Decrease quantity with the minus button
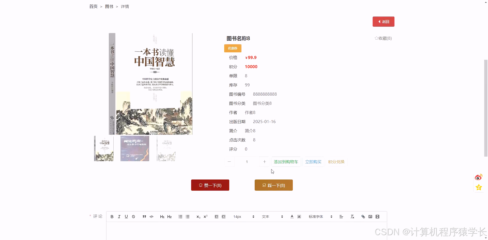 click(x=229, y=162)
